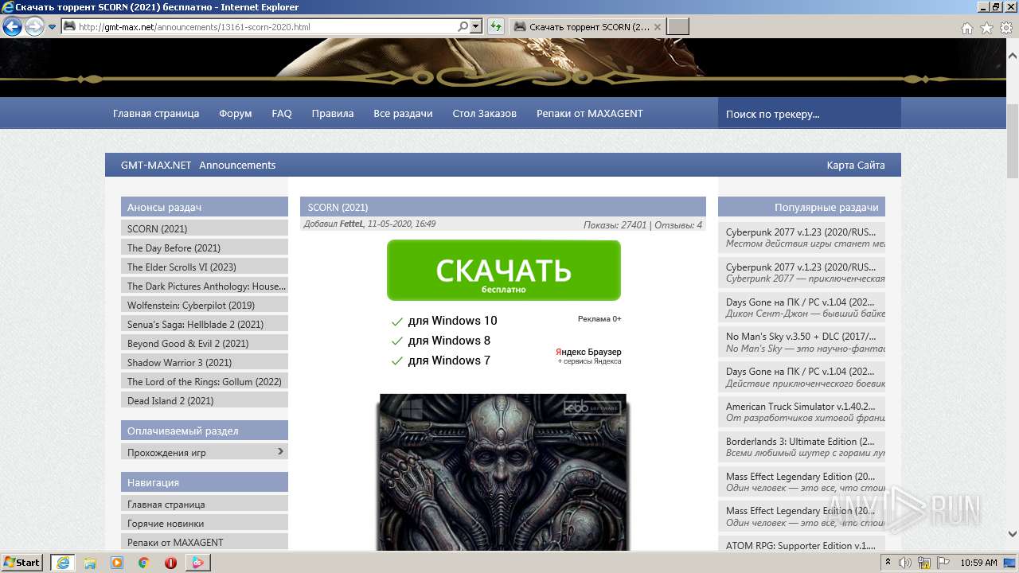The image size is (1019, 573).
Task: Click the page scrollbar down arrow
Action: click(1012, 535)
